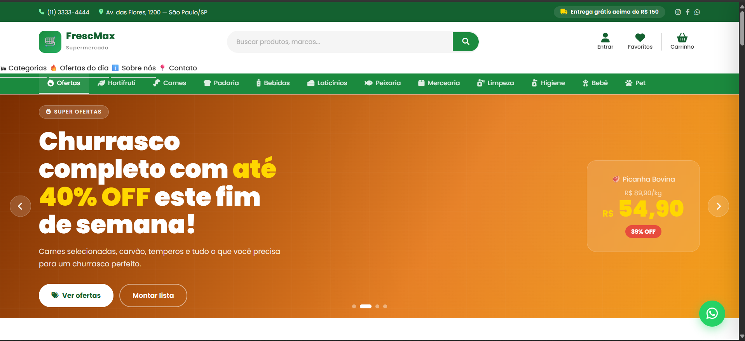The image size is (745, 341).
Task: Select the first carousel dot
Action: coord(354,306)
